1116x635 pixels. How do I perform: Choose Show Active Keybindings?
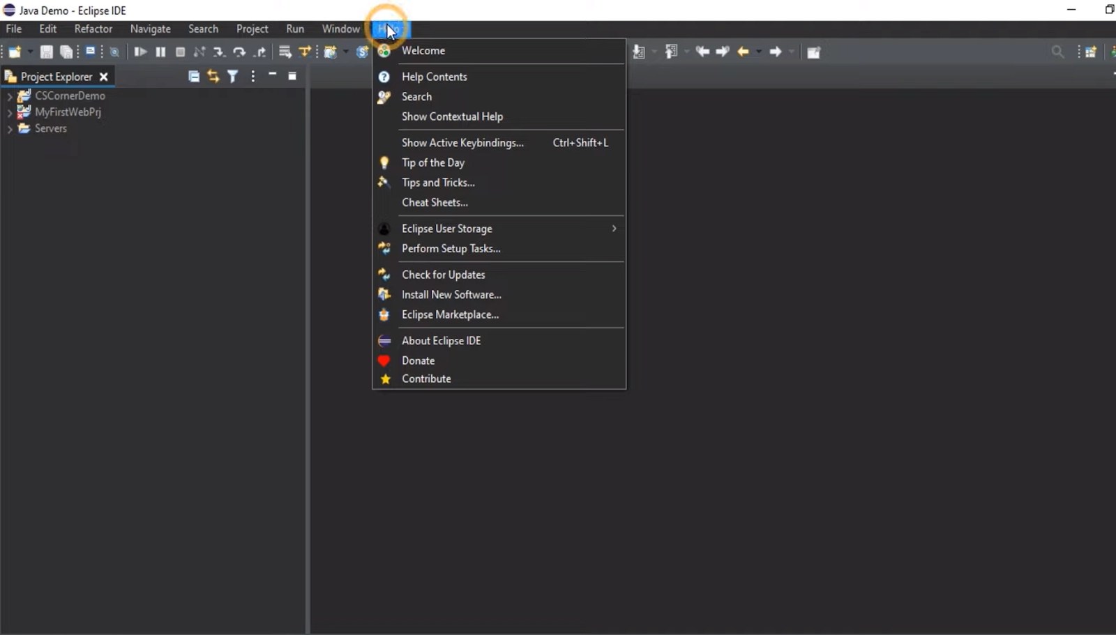(x=499, y=143)
